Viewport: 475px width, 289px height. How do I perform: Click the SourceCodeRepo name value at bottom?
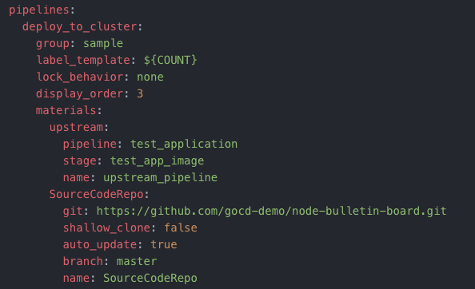150,278
